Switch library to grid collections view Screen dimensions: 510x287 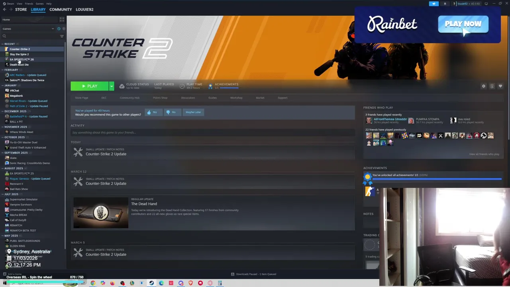coord(62,19)
